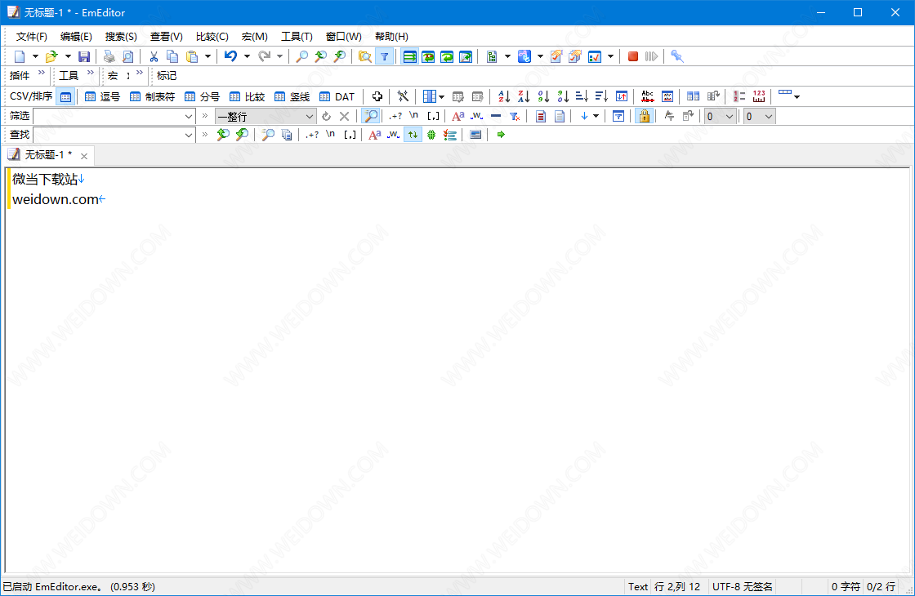Open the New file dropdown arrow
The width and height of the screenshot is (915, 596).
35,56
